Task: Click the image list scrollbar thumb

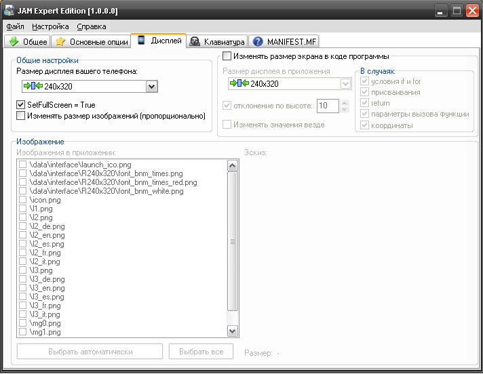Action: [232, 241]
